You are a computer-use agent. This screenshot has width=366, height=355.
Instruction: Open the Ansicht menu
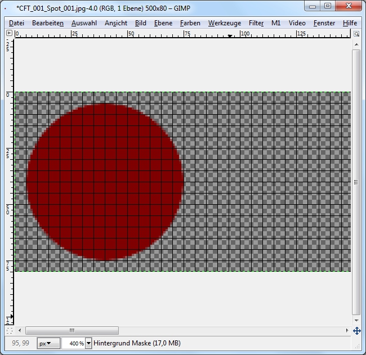pyautogui.click(x=116, y=23)
